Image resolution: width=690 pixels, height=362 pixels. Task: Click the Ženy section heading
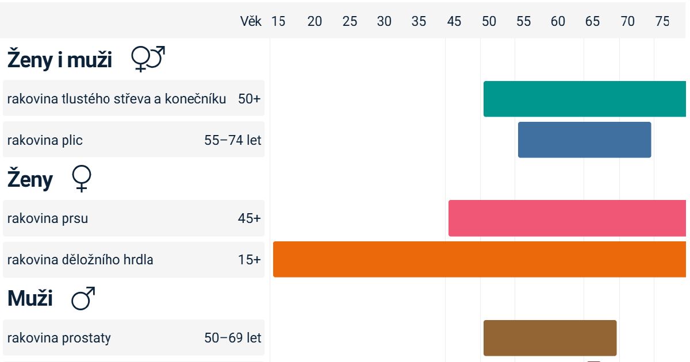click(30, 180)
